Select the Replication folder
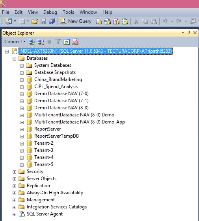 coord(38,186)
